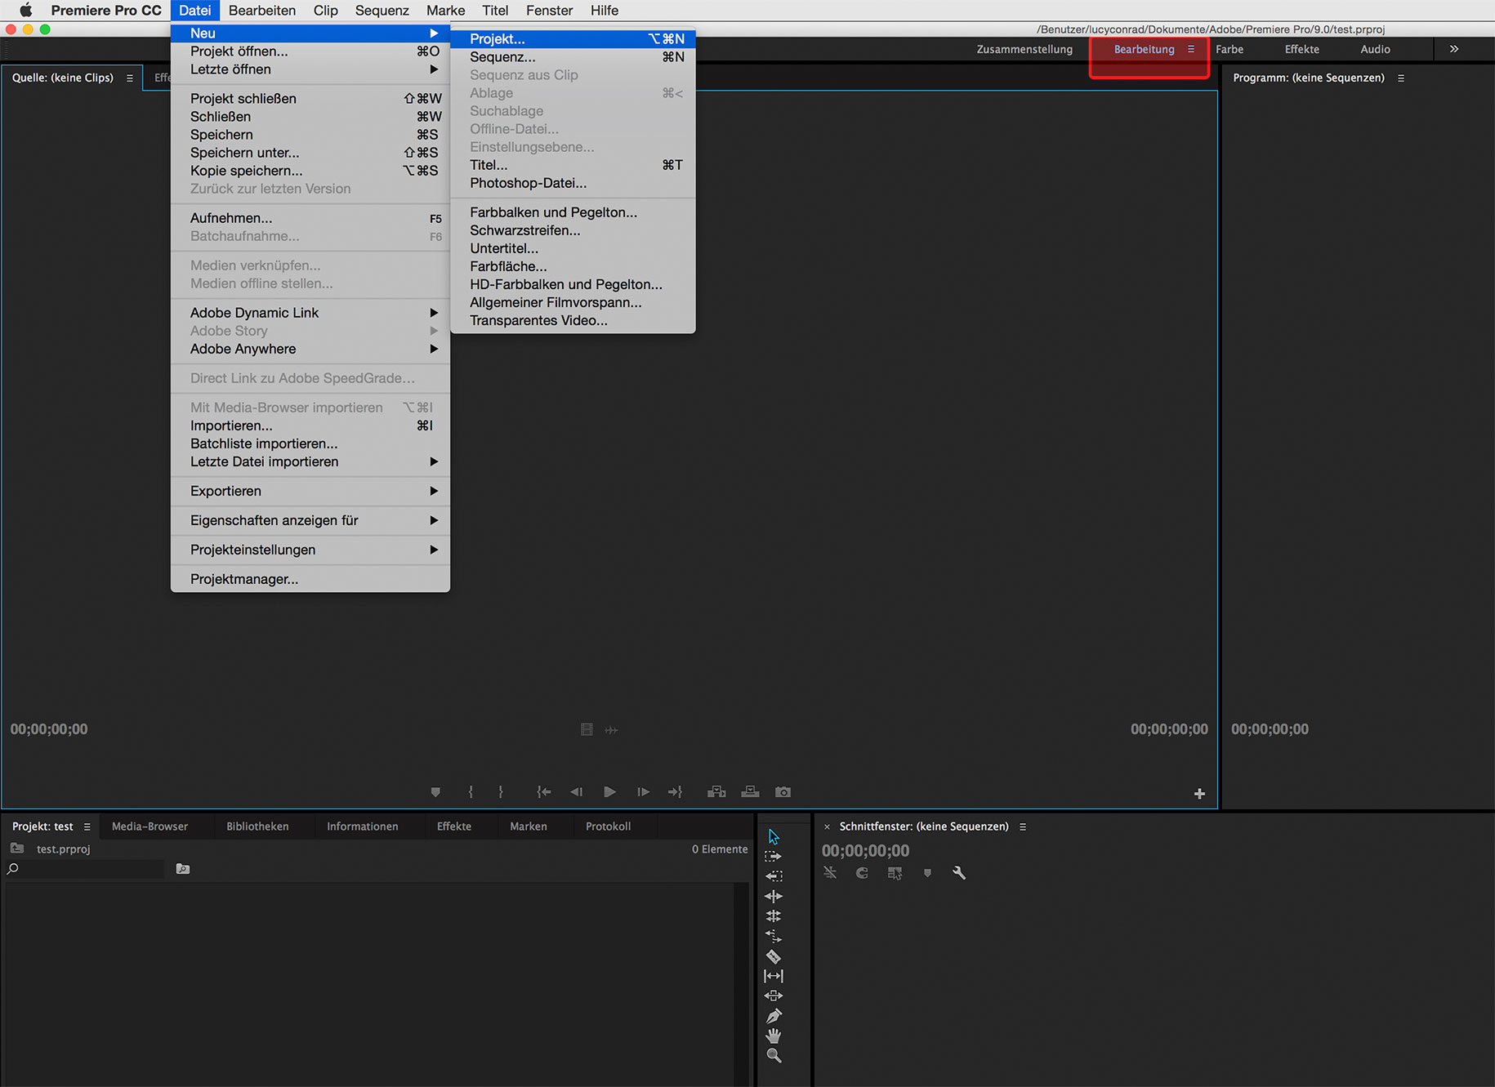
Task: Expand the Exportieren submenu
Action: click(310, 491)
